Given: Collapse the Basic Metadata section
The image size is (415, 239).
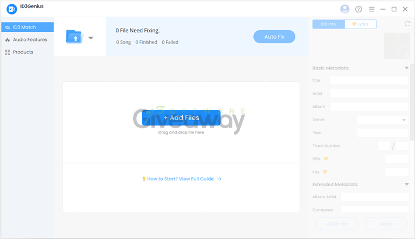Looking at the screenshot, I should [x=406, y=68].
